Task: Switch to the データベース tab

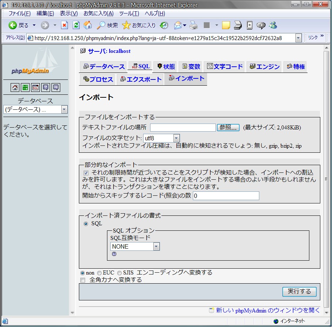Action: coord(103,67)
